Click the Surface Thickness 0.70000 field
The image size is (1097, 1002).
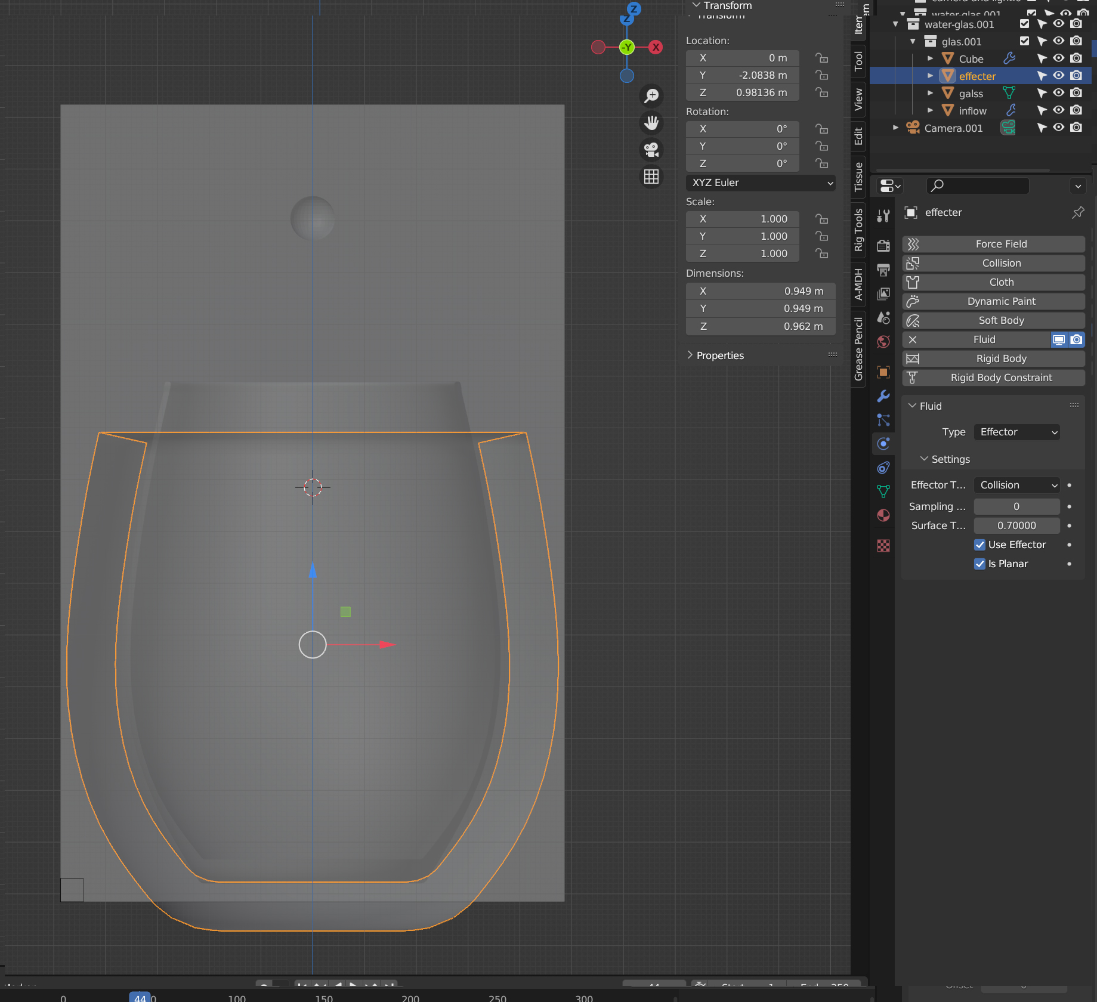pyautogui.click(x=1016, y=525)
